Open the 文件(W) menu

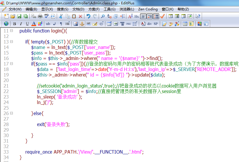click(15, 9)
